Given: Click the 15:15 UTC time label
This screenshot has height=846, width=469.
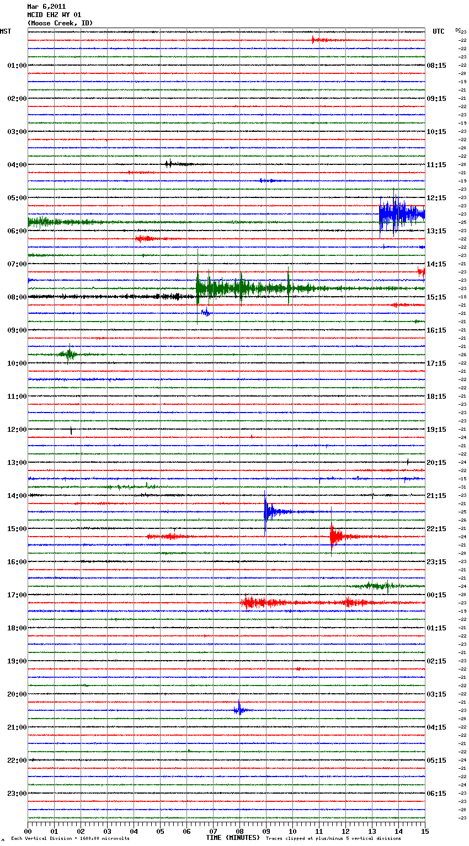Looking at the screenshot, I should tap(436, 297).
